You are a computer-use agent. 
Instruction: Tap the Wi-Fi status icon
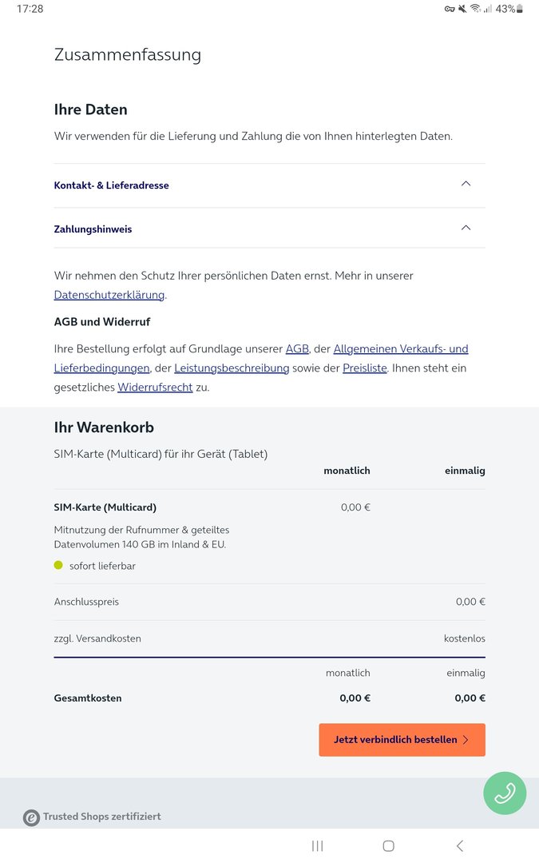475,9
